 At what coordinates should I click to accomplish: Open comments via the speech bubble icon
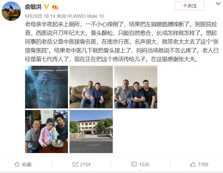pos(134,164)
